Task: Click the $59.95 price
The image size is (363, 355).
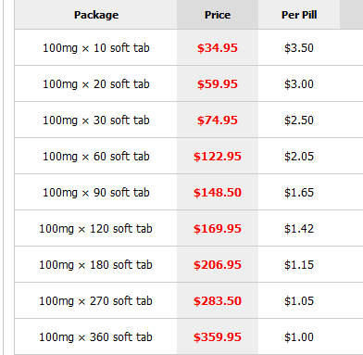Action: pyautogui.click(x=218, y=84)
